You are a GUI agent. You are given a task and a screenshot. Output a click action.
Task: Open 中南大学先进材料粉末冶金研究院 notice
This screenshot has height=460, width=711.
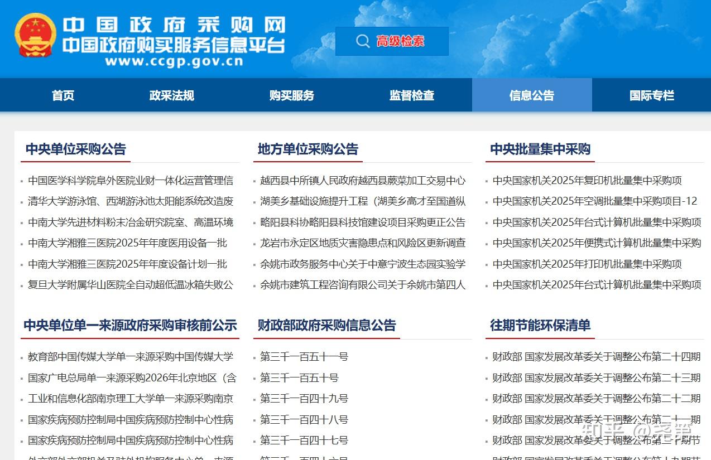click(x=131, y=222)
